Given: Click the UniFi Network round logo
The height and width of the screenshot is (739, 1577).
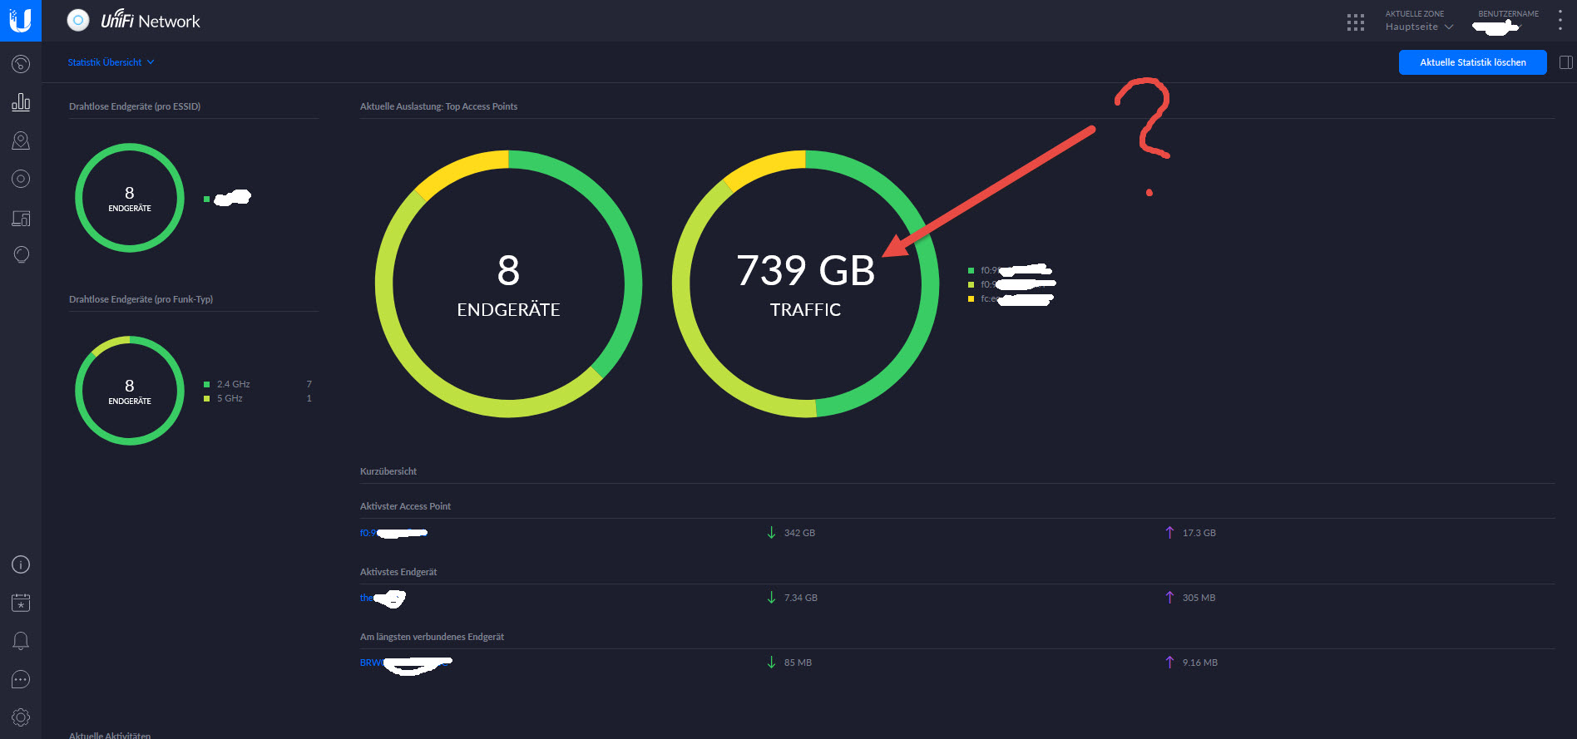Looking at the screenshot, I should [78, 20].
